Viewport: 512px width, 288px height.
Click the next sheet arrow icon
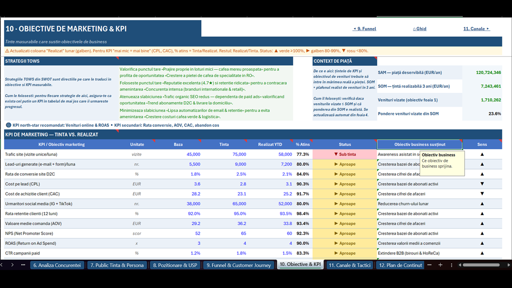pos(12,265)
